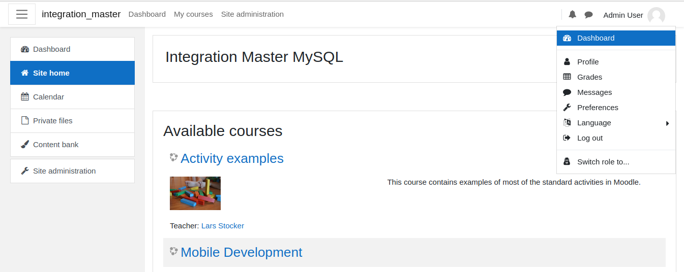Open the Admin User menu dropdown
Viewport: 684px width, 272px height.
coord(634,15)
